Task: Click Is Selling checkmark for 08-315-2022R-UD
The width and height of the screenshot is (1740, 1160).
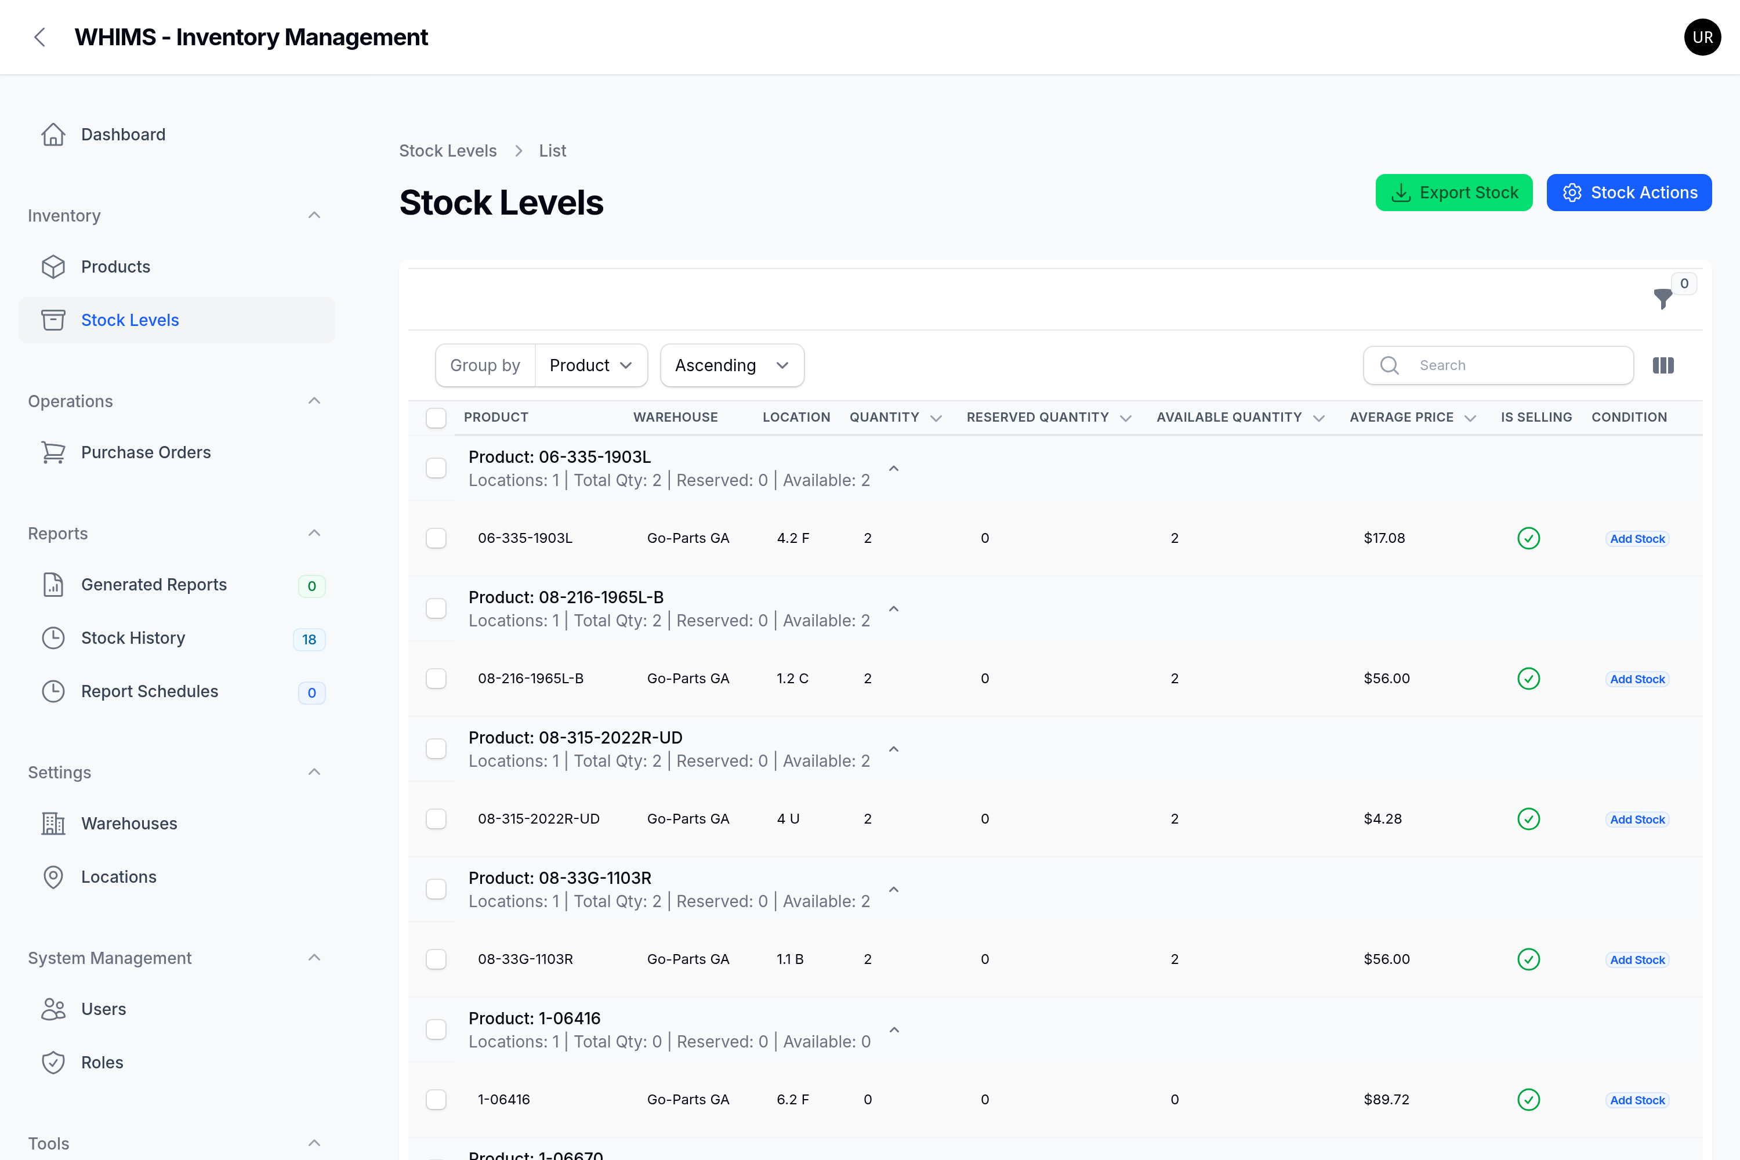Action: [1528, 820]
